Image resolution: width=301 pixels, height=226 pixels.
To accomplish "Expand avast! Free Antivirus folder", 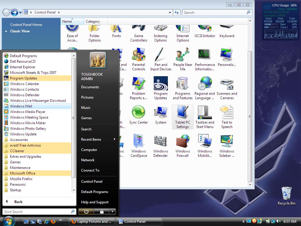I will pos(37,145).
